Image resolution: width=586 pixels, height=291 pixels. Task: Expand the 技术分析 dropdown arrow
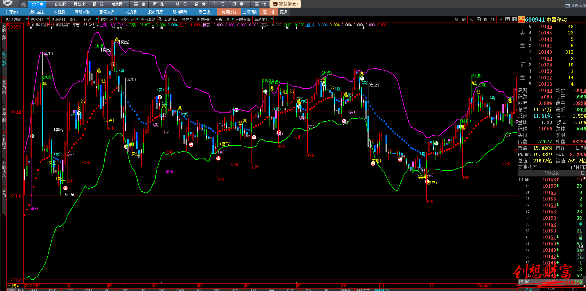(x=48, y=19)
